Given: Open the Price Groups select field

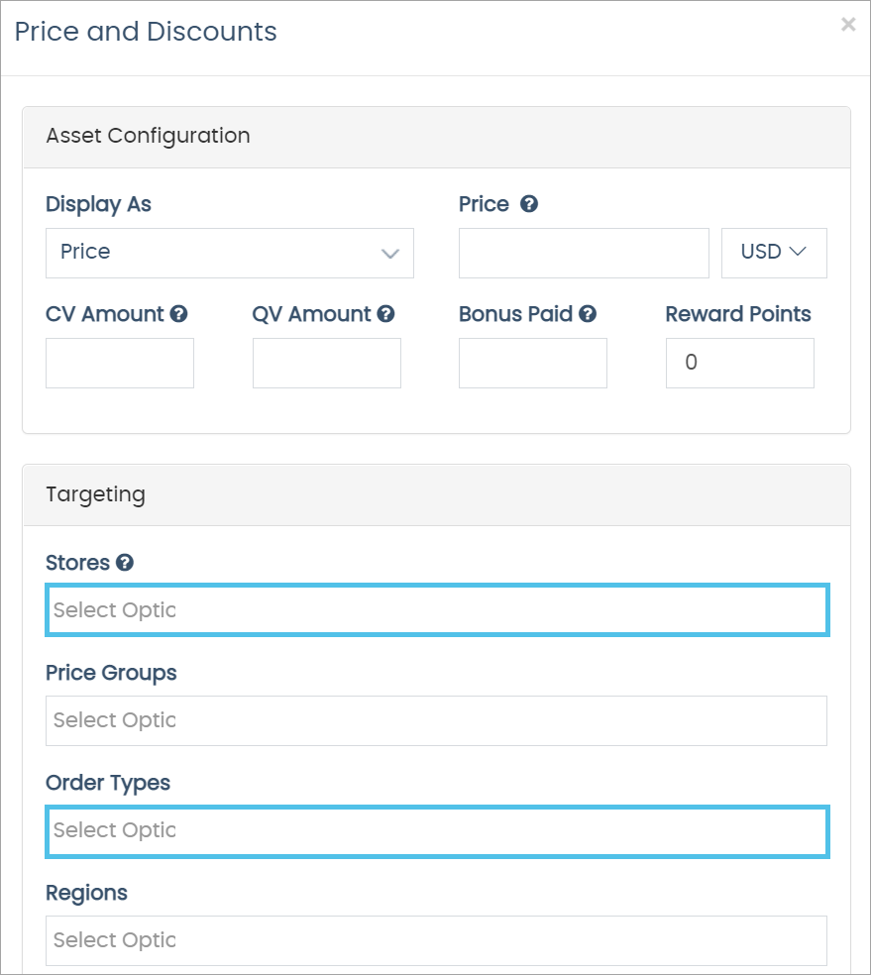Looking at the screenshot, I should [x=436, y=720].
